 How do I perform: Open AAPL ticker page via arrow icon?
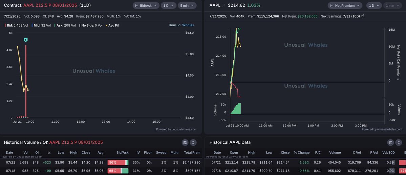[x=224, y=5]
